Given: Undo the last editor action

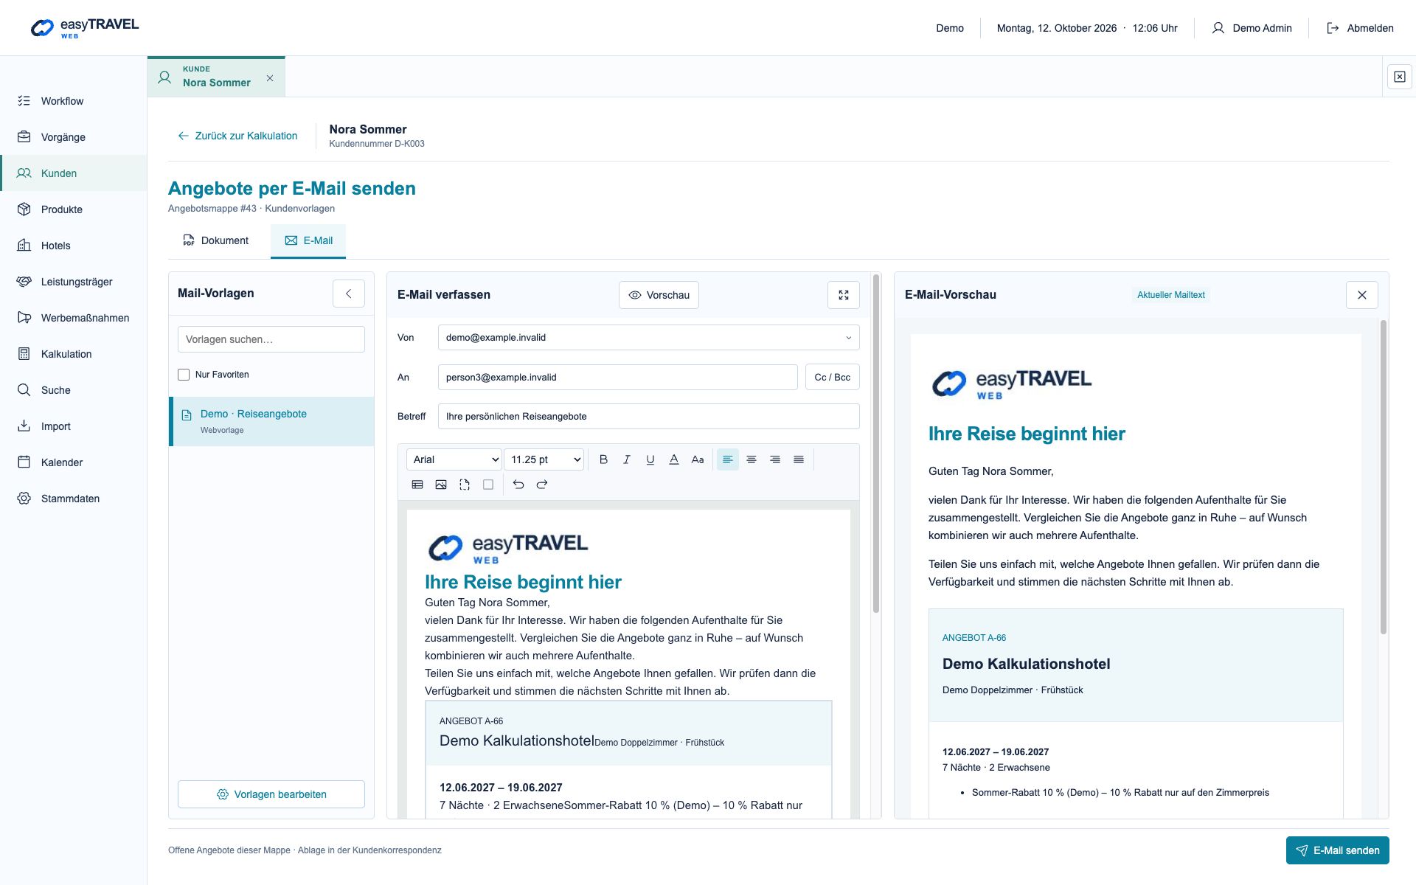Looking at the screenshot, I should [518, 485].
